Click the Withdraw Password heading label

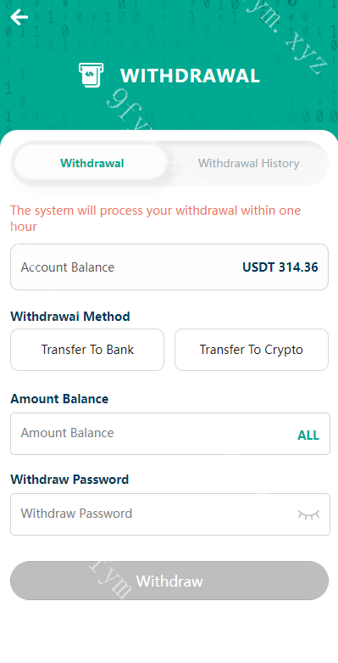tap(69, 480)
